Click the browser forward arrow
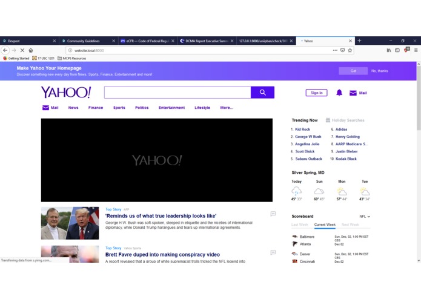Viewport: 421px width, 299px height. [x=14, y=50]
